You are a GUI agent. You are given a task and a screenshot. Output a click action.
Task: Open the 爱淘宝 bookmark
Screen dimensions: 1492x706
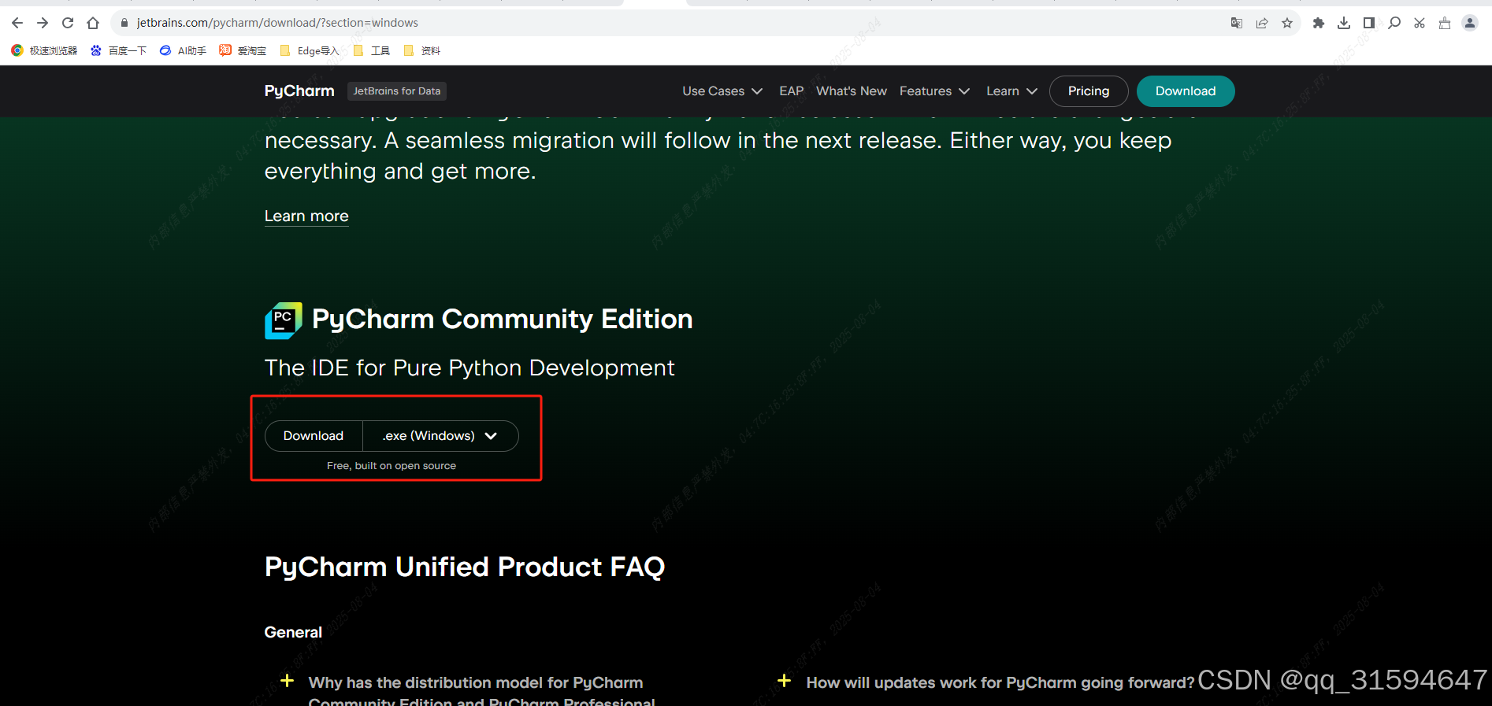[x=243, y=50]
